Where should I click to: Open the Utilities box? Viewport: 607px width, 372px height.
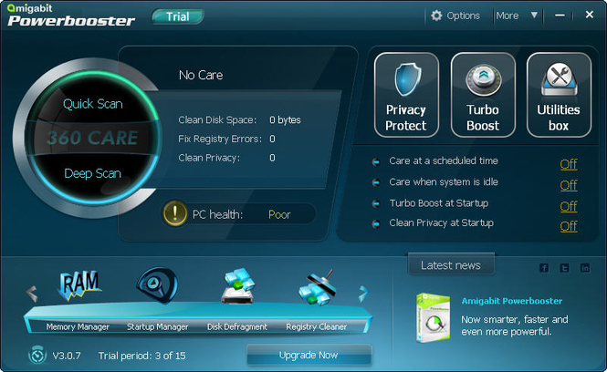pos(559,95)
